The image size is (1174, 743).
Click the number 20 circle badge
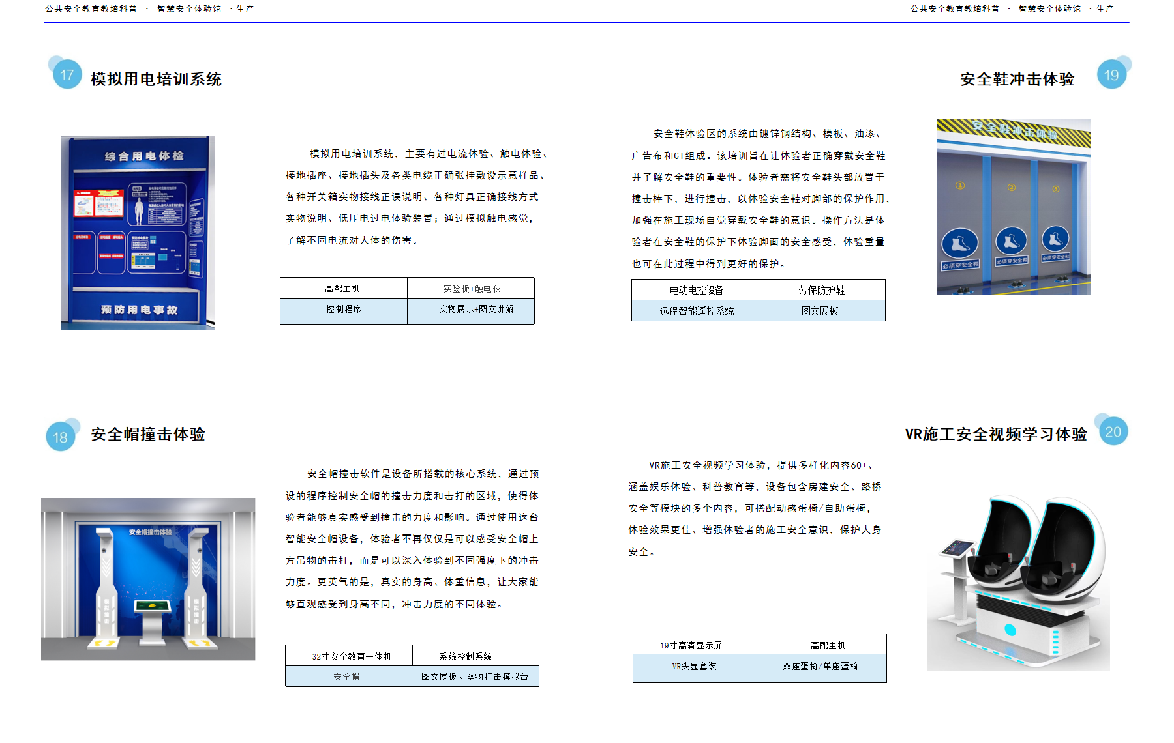pyautogui.click(x=1113, y=431)
